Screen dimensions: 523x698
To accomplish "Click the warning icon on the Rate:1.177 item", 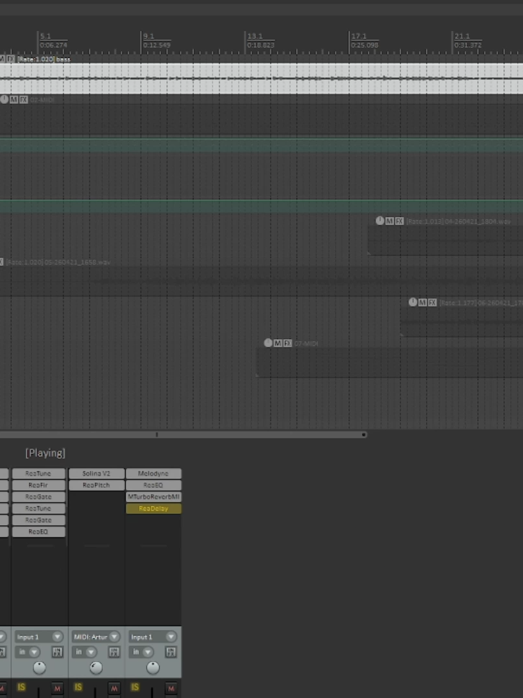I will pyautogui.click(x=413, y=302).
